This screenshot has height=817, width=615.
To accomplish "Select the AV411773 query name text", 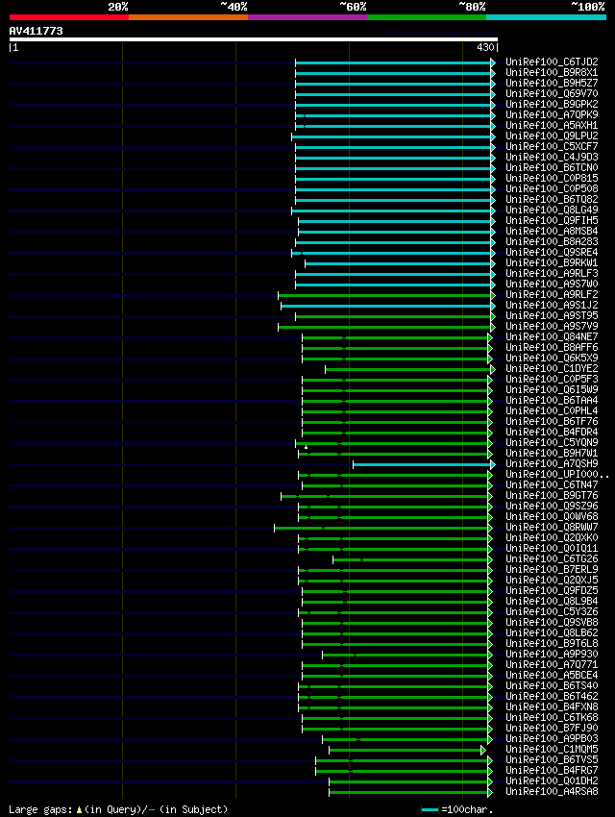I will [36, 31].
